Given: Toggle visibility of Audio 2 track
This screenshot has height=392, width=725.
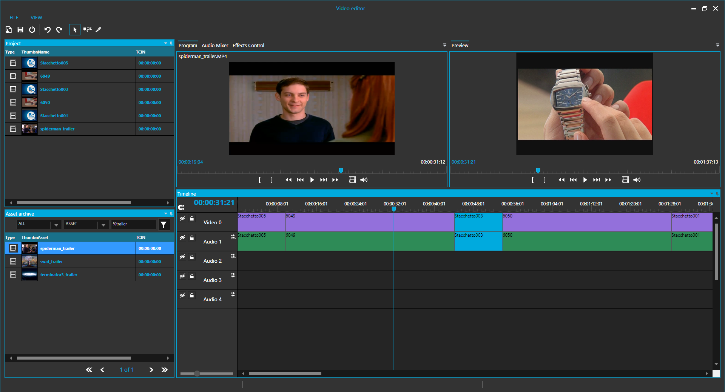Looking at the screenshot, I should point(182,257).
